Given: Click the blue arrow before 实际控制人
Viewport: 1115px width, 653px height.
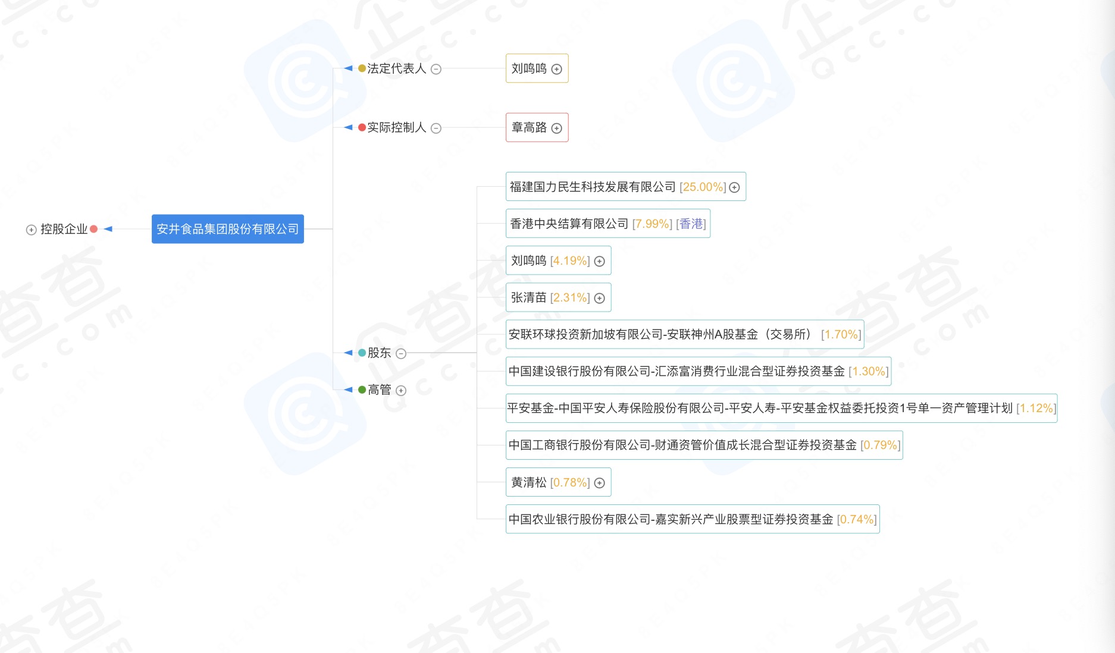Looking at the screenshot, I should point(348,127).
